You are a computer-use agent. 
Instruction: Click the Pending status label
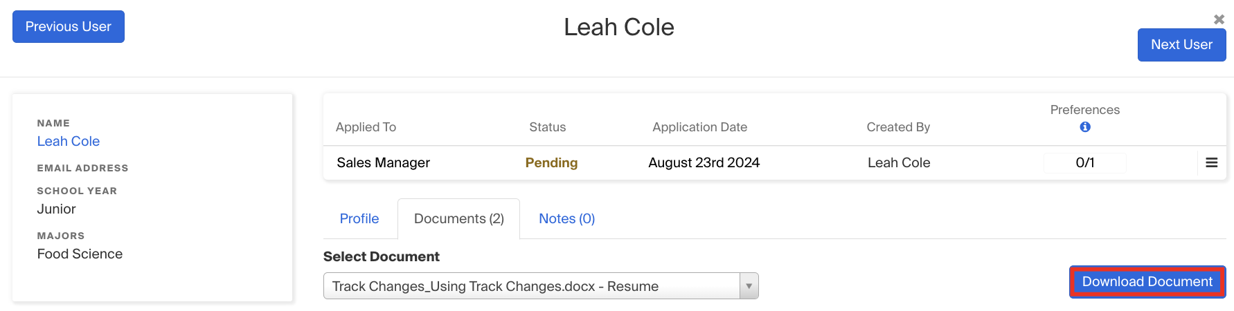(x=551, y=163)
